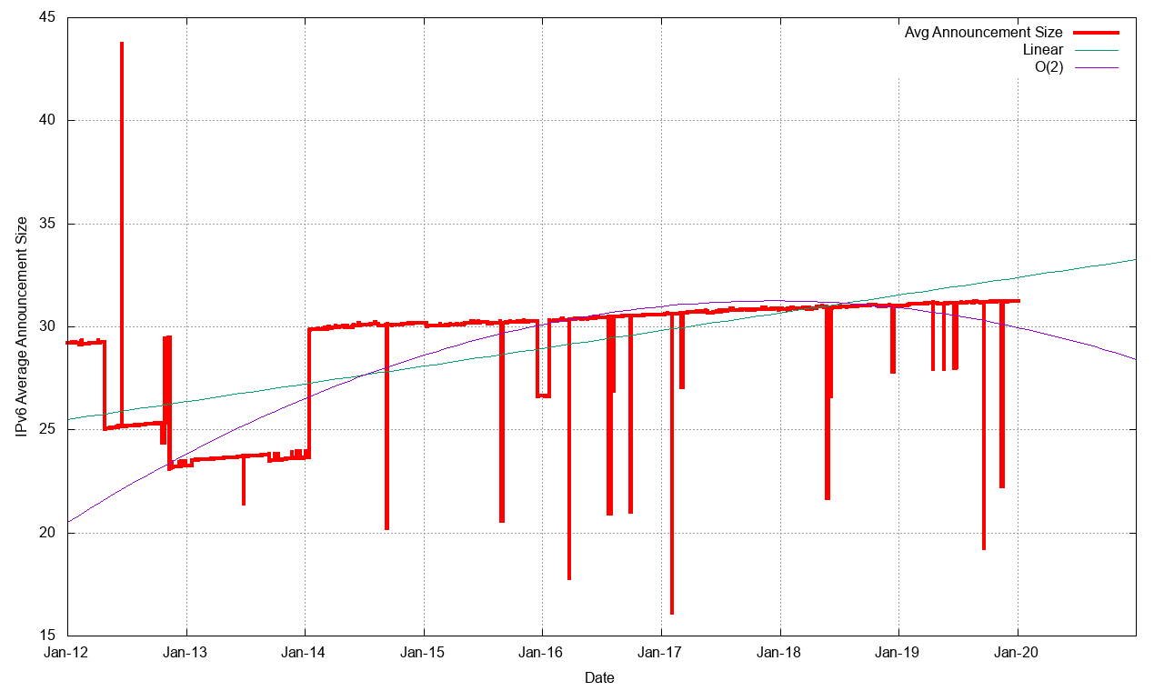The image size is (1164, 691).
Task: Select the green Linear legend line sample
Action: (x=1096, y=50)
